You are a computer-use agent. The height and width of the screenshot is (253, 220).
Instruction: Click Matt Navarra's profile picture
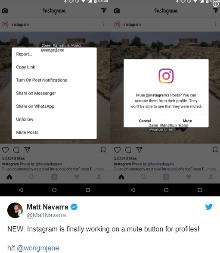[x=15, y=210]
